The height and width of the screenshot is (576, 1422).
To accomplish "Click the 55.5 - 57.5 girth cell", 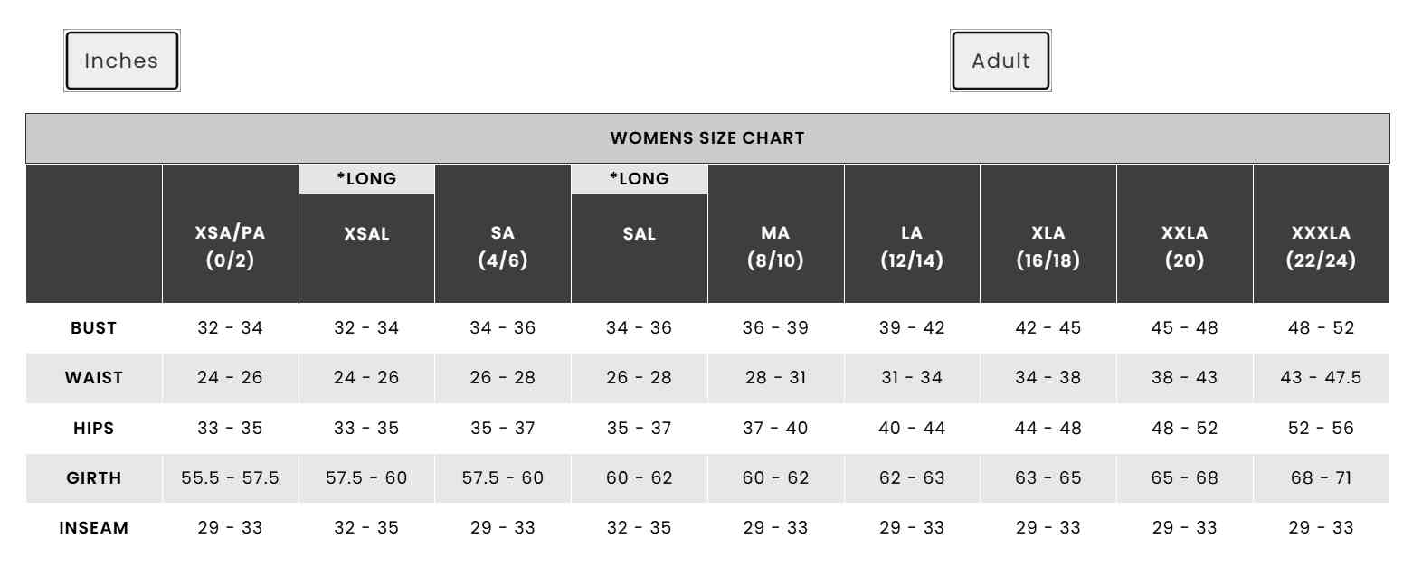I will tap(231, 477).
